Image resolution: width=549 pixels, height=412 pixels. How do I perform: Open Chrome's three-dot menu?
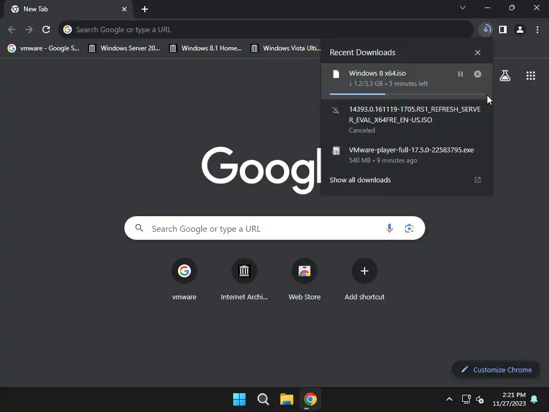coord(537,30)
